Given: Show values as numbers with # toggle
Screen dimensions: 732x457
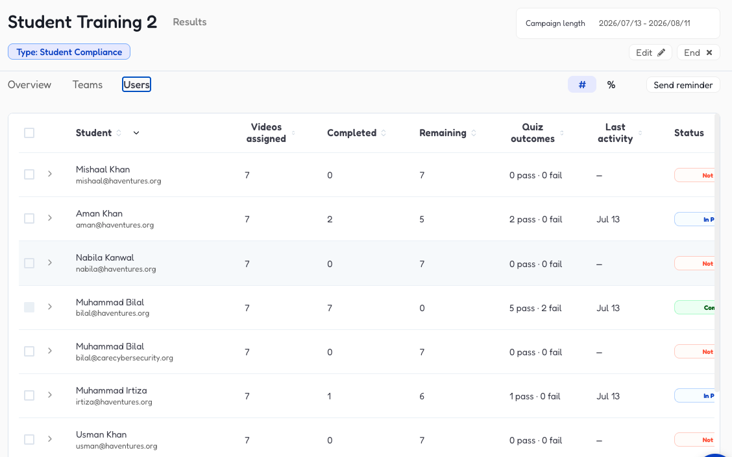Looking at the screenshot, I should tap(581, 84).
